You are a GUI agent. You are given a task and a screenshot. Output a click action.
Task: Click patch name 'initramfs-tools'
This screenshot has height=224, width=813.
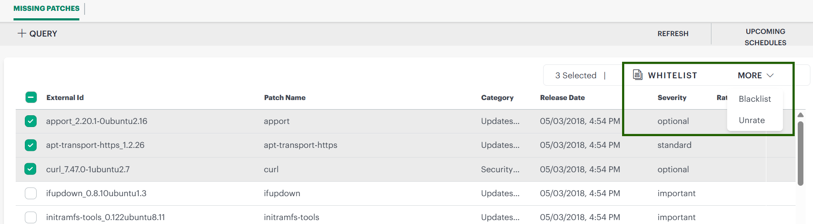[291, 217]
